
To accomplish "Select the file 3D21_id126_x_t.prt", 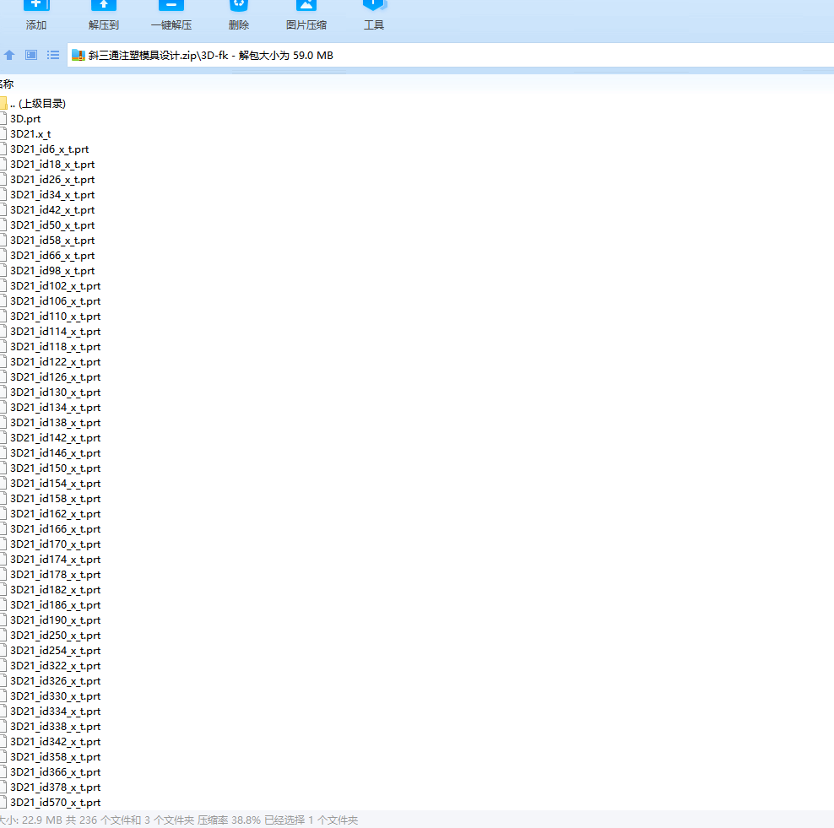I will pos(56,377).
